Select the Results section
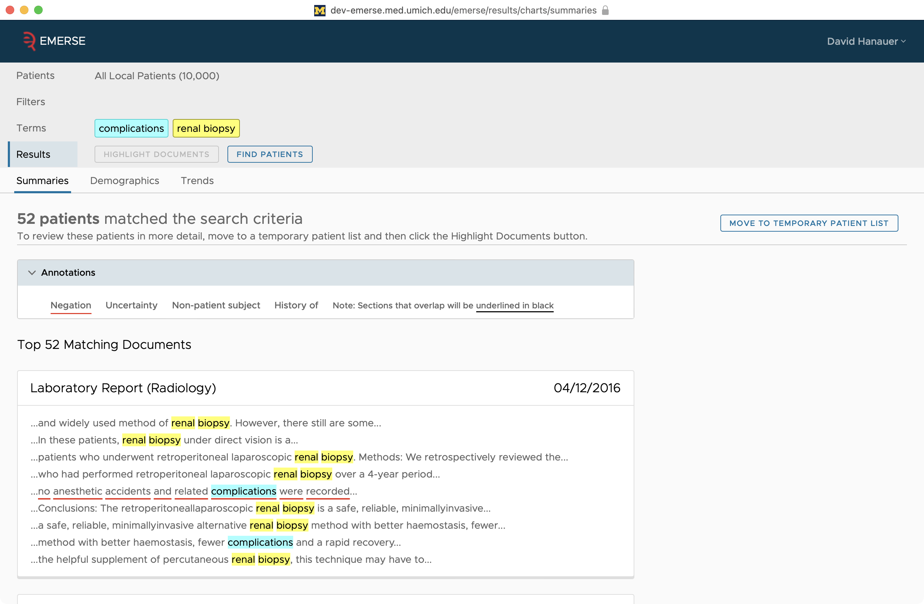This screenshot has height=604, width=924. (43, 154)
